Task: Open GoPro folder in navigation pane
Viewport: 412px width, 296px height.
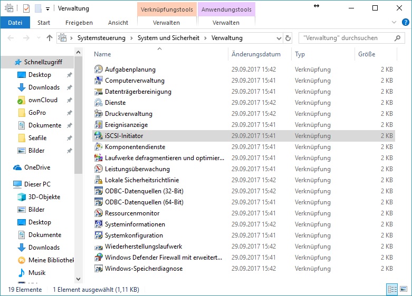Action: (x=32, y=113)
